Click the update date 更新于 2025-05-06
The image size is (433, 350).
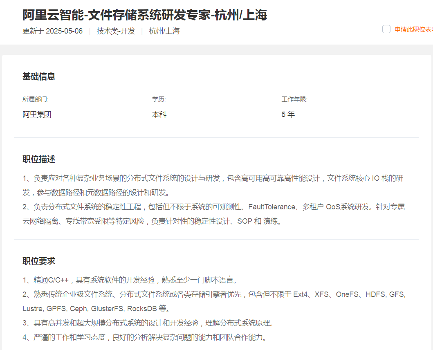52,31
